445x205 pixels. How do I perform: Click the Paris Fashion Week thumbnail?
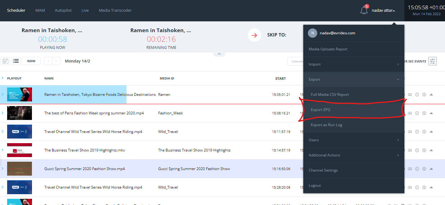(x=20, y=113)
